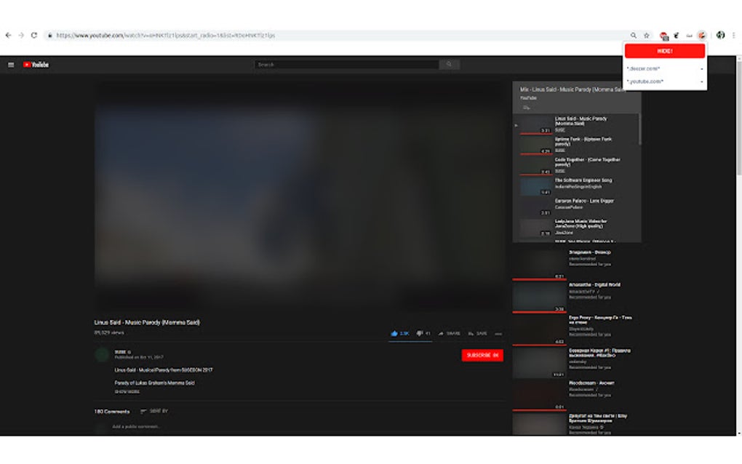Click the Sort By icon in comments
The image size is (742, 464).
143,412
